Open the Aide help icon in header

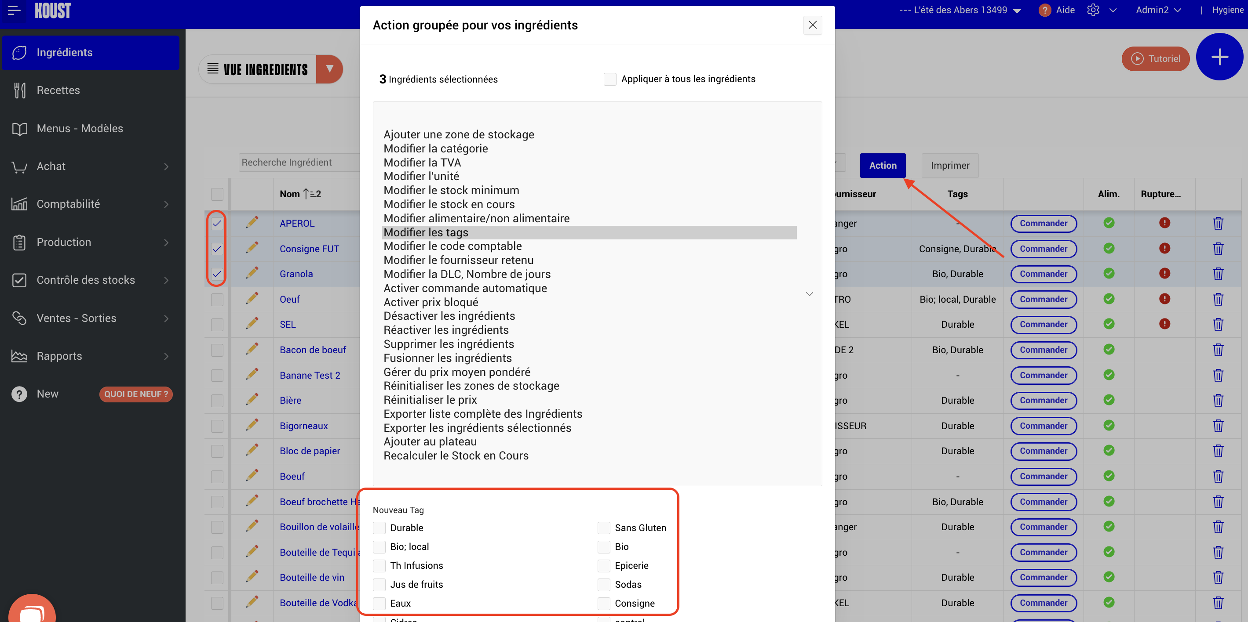click(1044, 10)
